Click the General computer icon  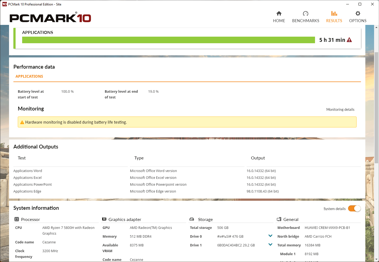[279, 219]
